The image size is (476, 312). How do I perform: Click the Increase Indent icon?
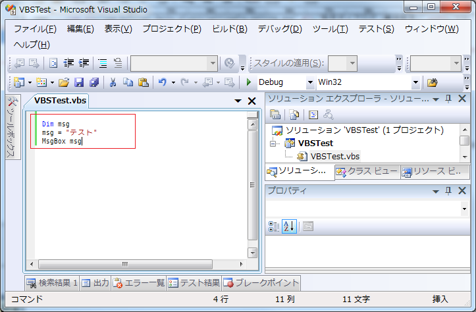click(84, 63)
